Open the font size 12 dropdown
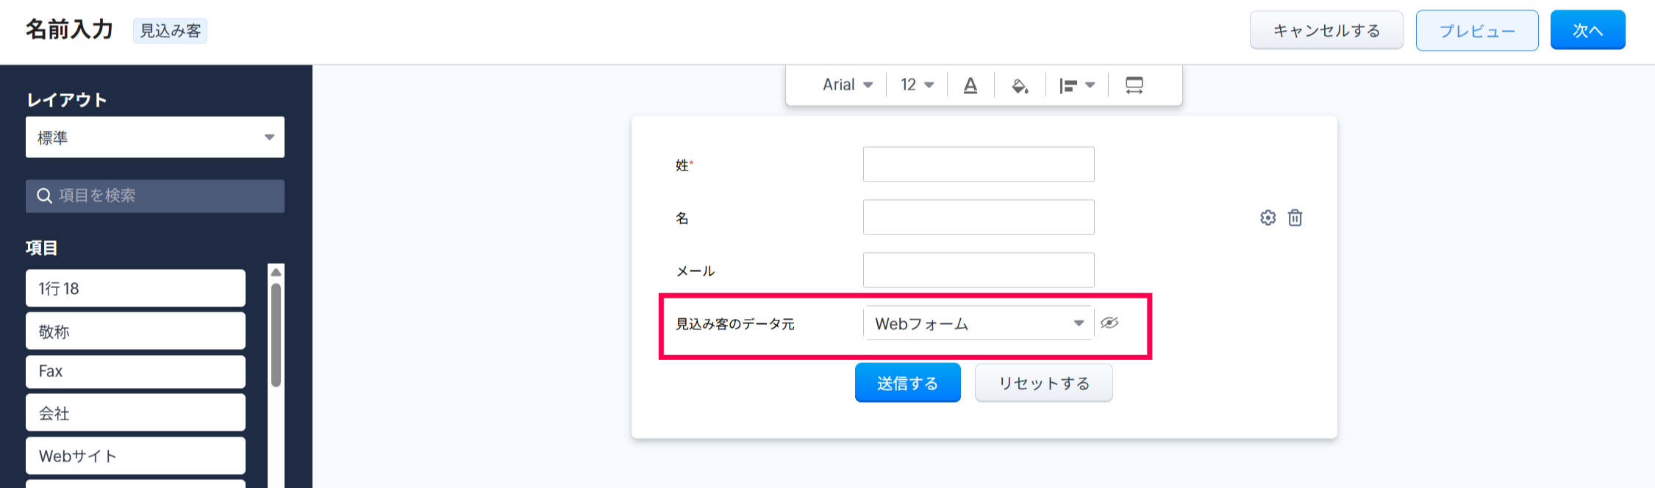Image resolution: width=1655 pixels, height=488 pixels. click(917, 85)
